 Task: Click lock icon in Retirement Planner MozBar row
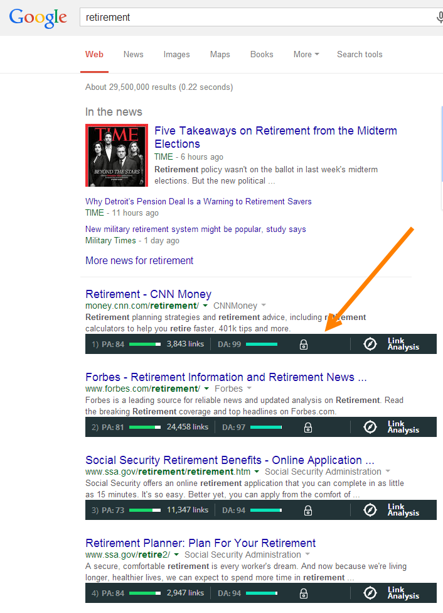pyautogui.click(x=304, y=594)
